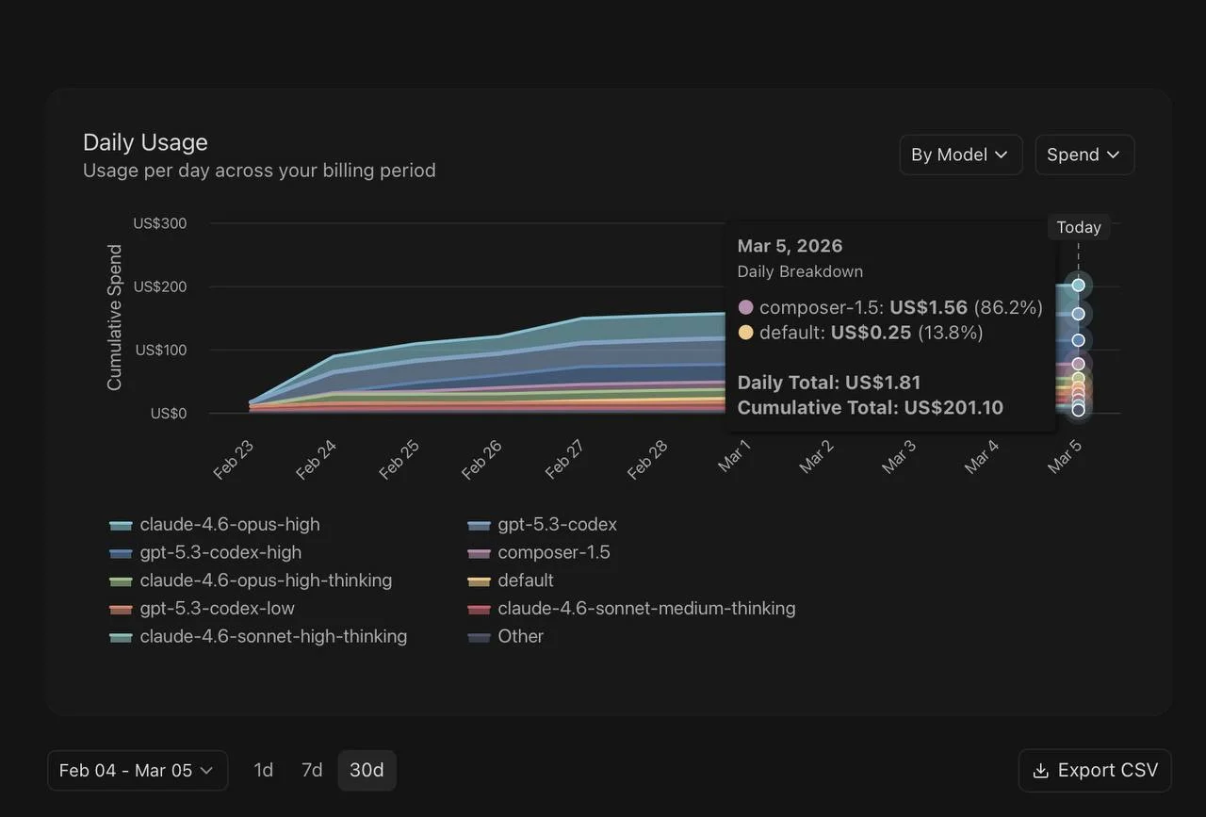1206x817 pixels.
Task: Click the claude-4.6-sonnet-high-thinking legend swatch icon
Action: coord(121,637)
